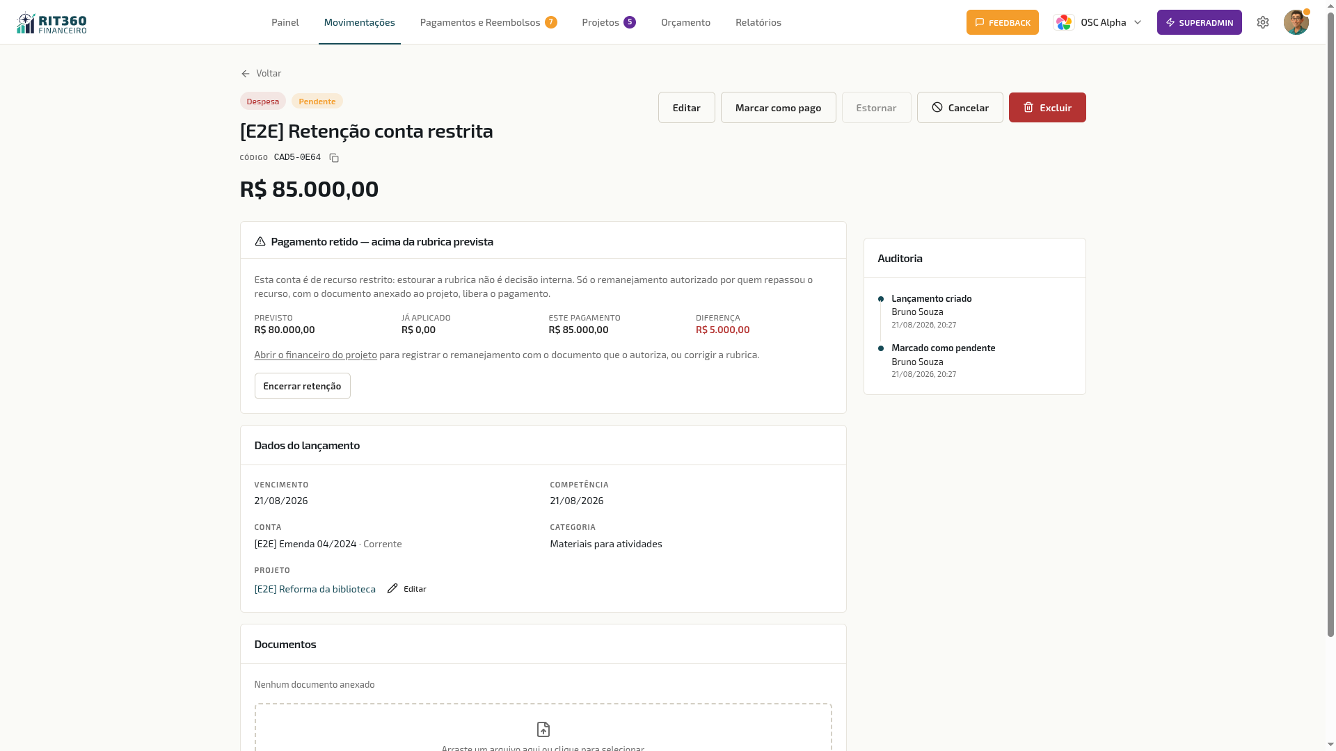This screenshot has height=751, width=1336.
Task: Open settings via the gear icon
Action: pos(1263,22)
